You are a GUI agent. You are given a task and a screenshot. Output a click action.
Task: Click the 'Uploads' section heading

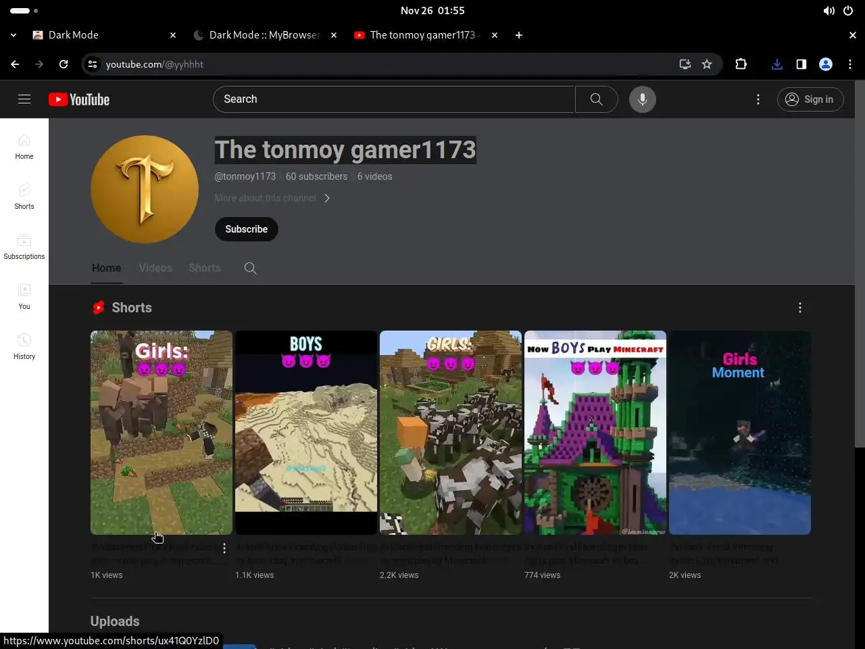(115, 621)
